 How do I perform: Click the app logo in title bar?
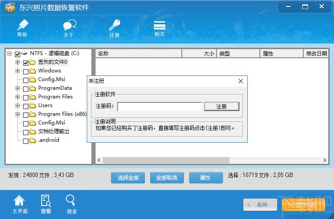[x=10, y=7]
